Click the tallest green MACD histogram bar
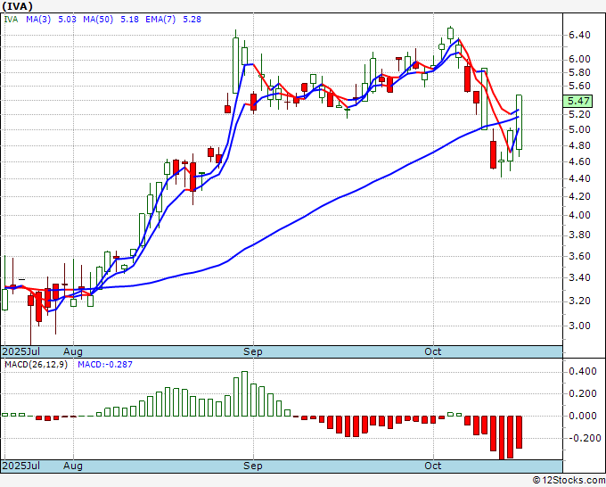The image size is (606, 487). tap(244, 394)
